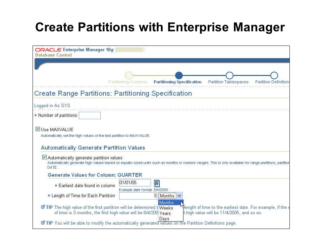
Task: Select Months in the dropdown list
Action: [171, 203]
